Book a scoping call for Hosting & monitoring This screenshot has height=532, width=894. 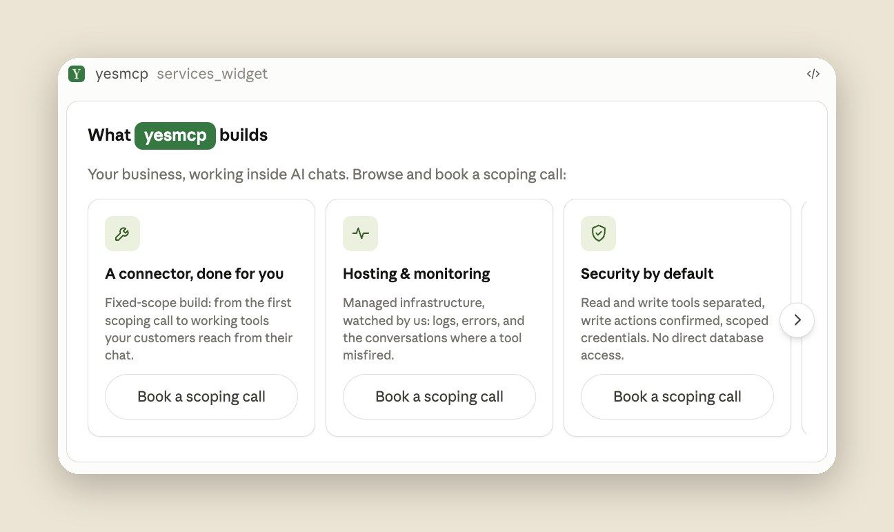point(439,397)
